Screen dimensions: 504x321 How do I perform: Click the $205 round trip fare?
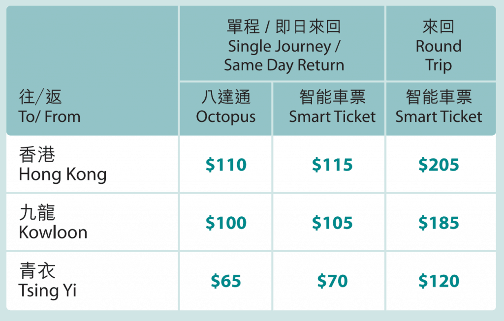click(439, 165)
